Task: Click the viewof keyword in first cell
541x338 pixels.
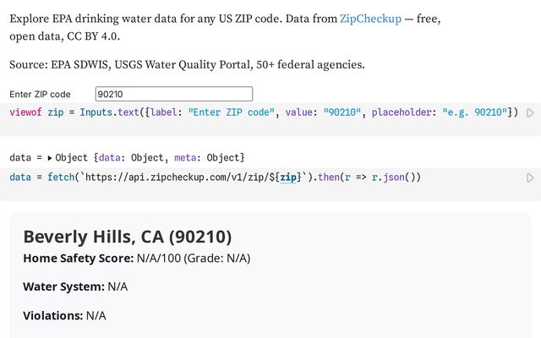Action: [x=26, y=112]
